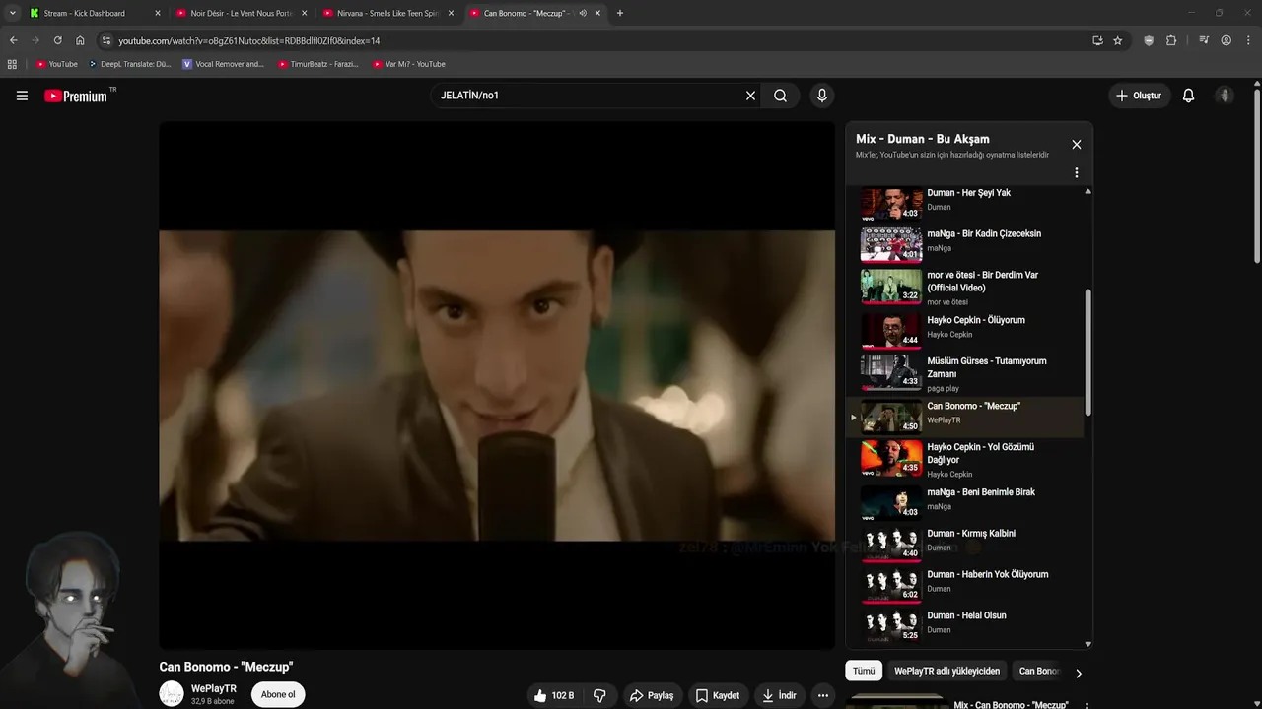Like the Meczup video
Screen dimensions: 1262x709
(x=554, y=695)
